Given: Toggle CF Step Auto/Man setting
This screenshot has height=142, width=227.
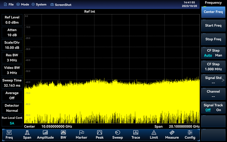Looking at the screenshot, I should [x=213, y=53].
